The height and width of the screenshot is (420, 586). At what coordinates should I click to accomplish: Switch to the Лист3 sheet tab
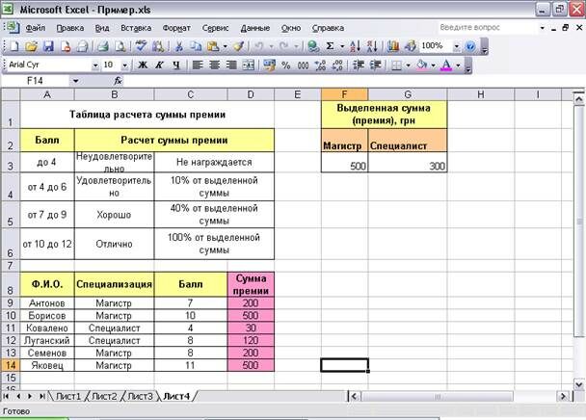(x=140, y=396)
